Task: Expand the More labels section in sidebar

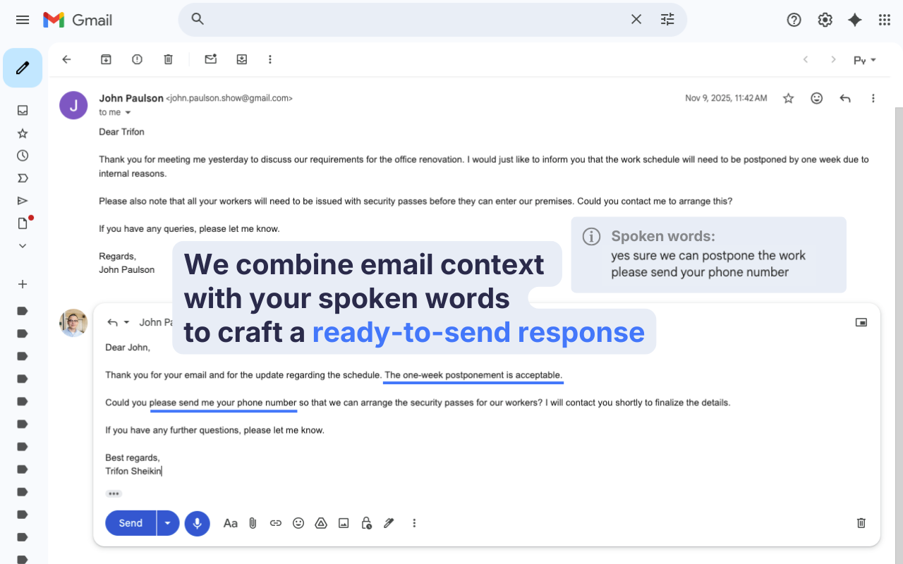Action: [x=22, y=245]
